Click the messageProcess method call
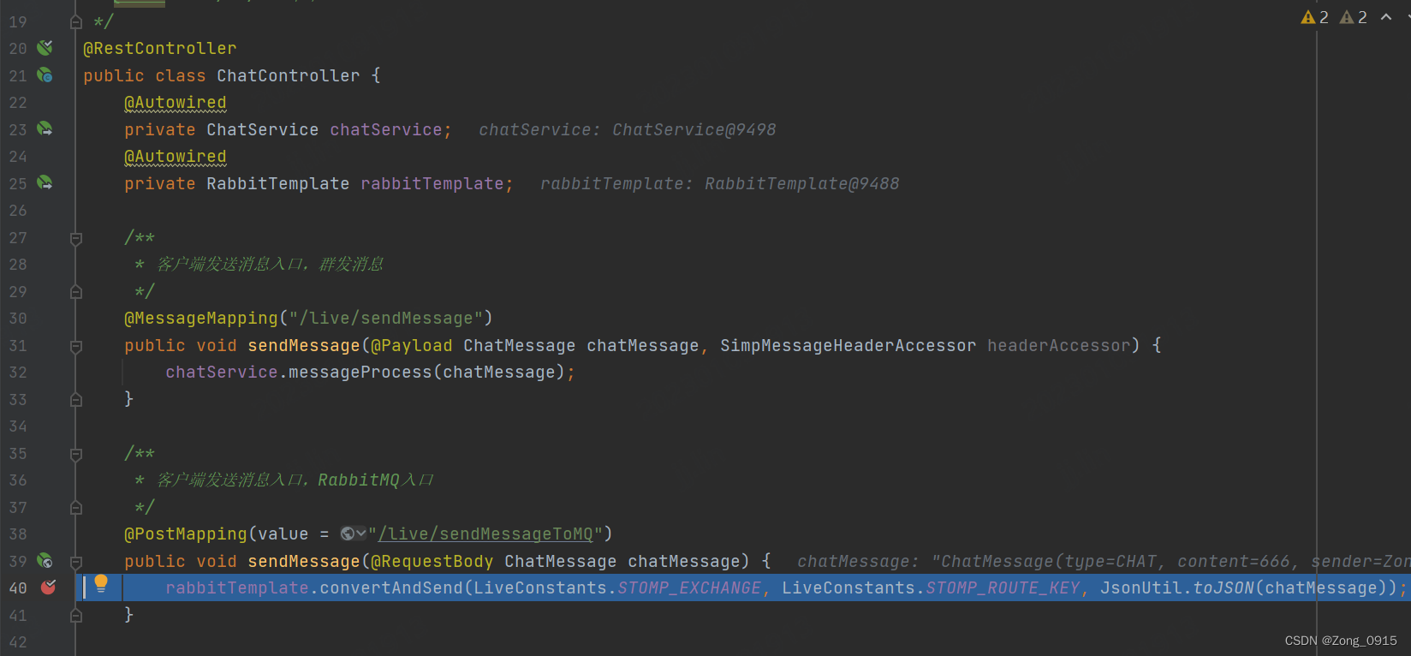Viewport: 1411px width, 656px height. 360,373
